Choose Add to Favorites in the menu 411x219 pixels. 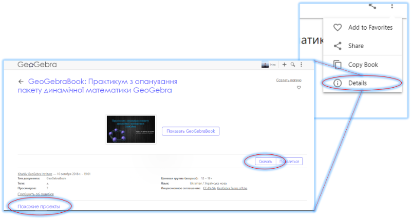coord(363,28)
